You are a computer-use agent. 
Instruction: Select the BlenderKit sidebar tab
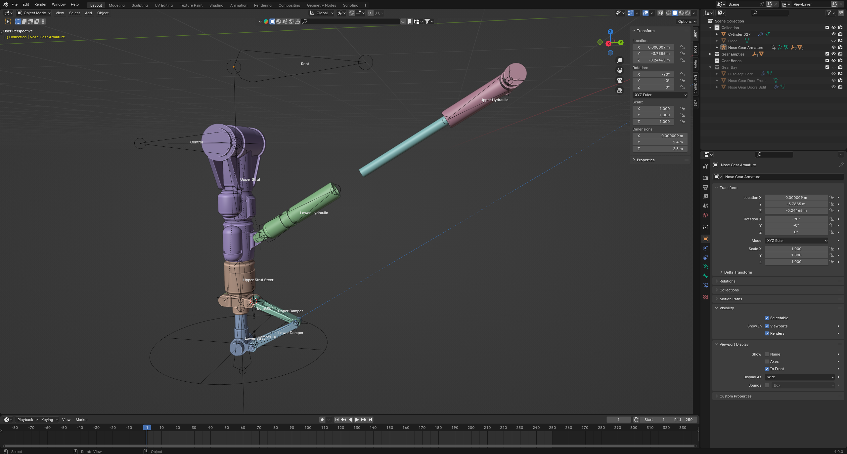click(695, 84)
